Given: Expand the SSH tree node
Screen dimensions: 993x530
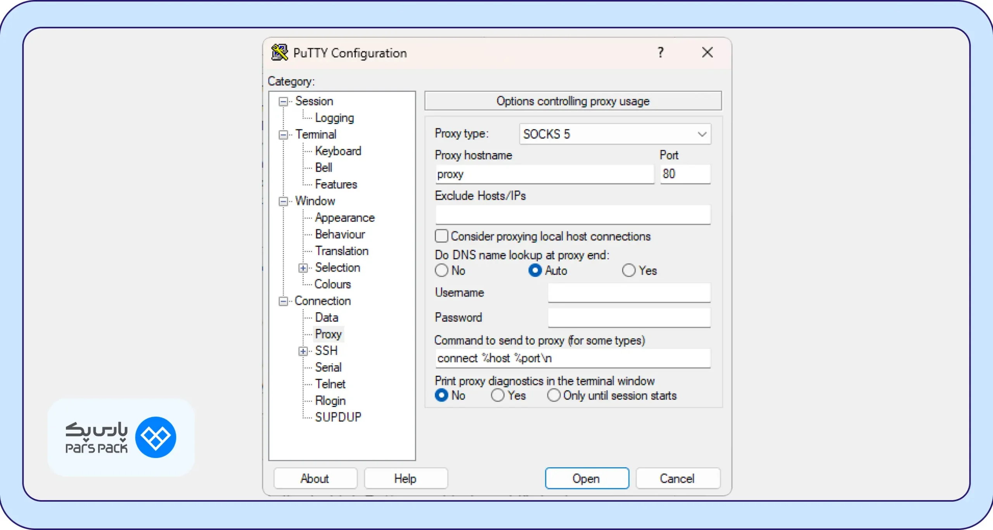Looking at the screenshot, I should pos(303,351).
